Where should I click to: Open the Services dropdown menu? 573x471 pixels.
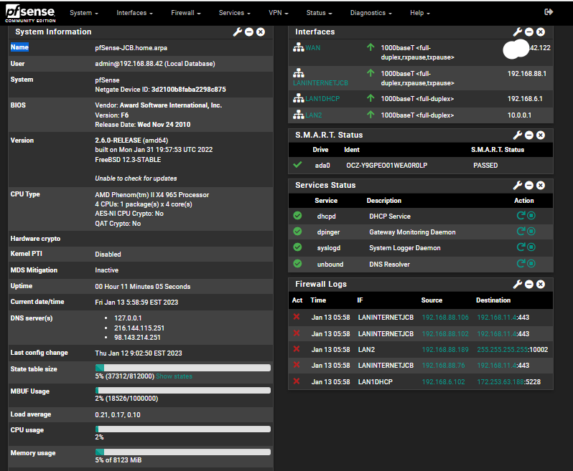point(235,13)
